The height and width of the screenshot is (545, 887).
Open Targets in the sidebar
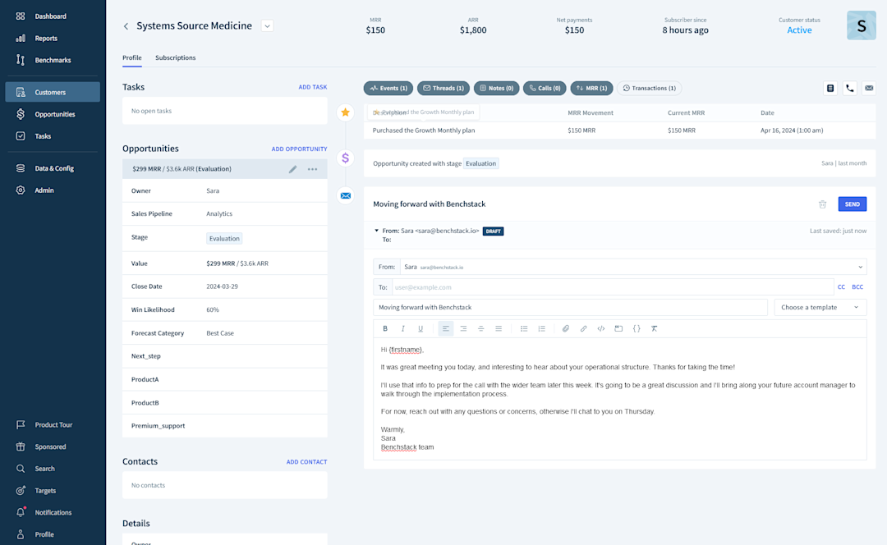(44, 491)
